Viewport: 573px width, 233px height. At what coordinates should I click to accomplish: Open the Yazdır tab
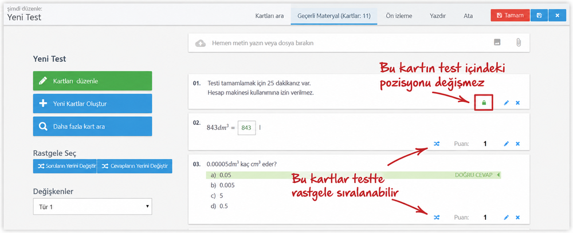click(x=438, y=15)
